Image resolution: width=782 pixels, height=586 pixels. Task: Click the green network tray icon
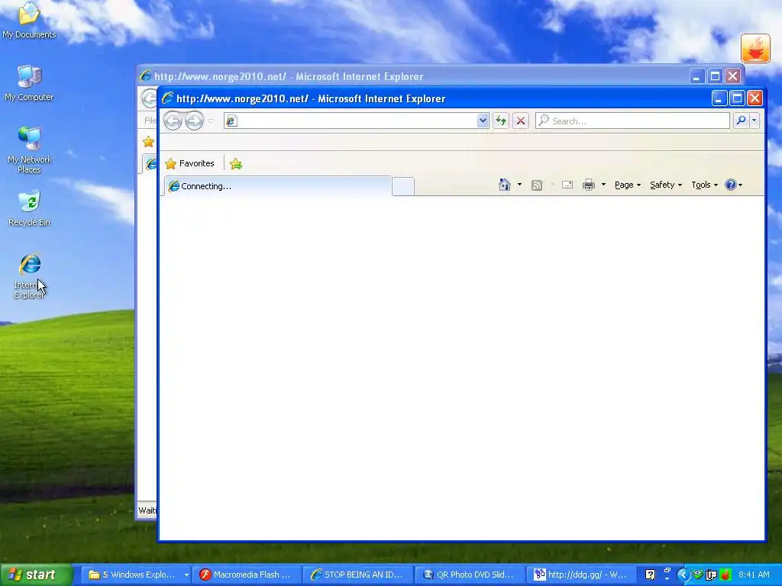(698, 575)
